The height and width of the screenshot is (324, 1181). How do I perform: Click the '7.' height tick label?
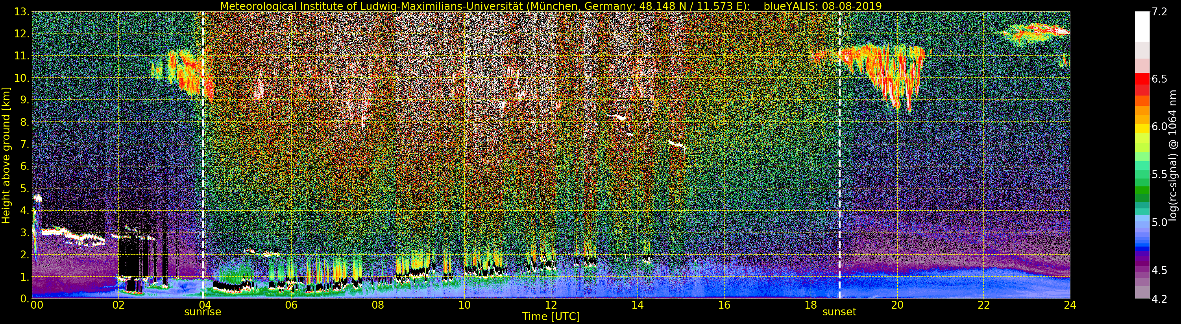(x=24, y=144)
